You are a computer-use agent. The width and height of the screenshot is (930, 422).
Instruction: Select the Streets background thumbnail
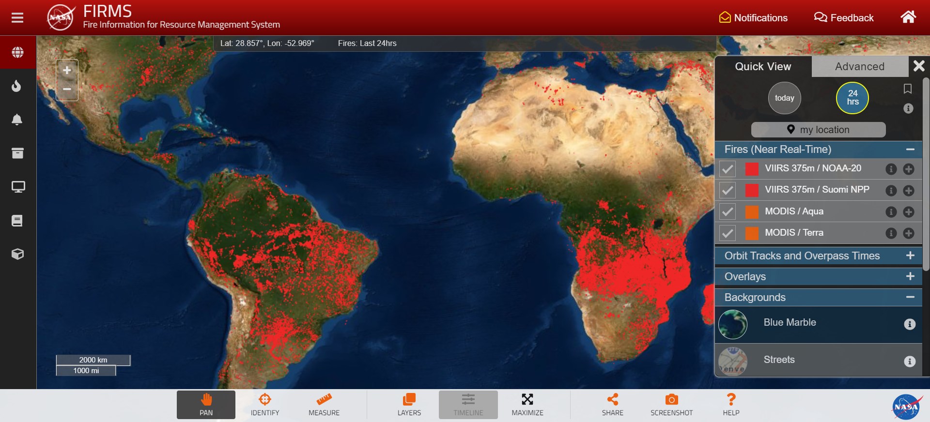coord(733,362)
